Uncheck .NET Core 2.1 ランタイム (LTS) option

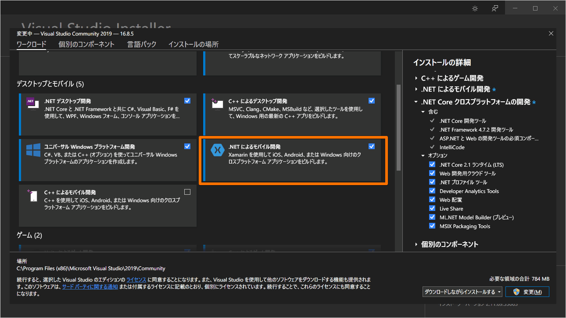[432, 164]
